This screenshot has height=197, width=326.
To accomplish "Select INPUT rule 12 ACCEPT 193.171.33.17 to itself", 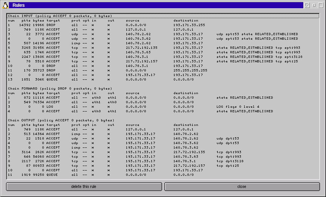I will 163,75.
